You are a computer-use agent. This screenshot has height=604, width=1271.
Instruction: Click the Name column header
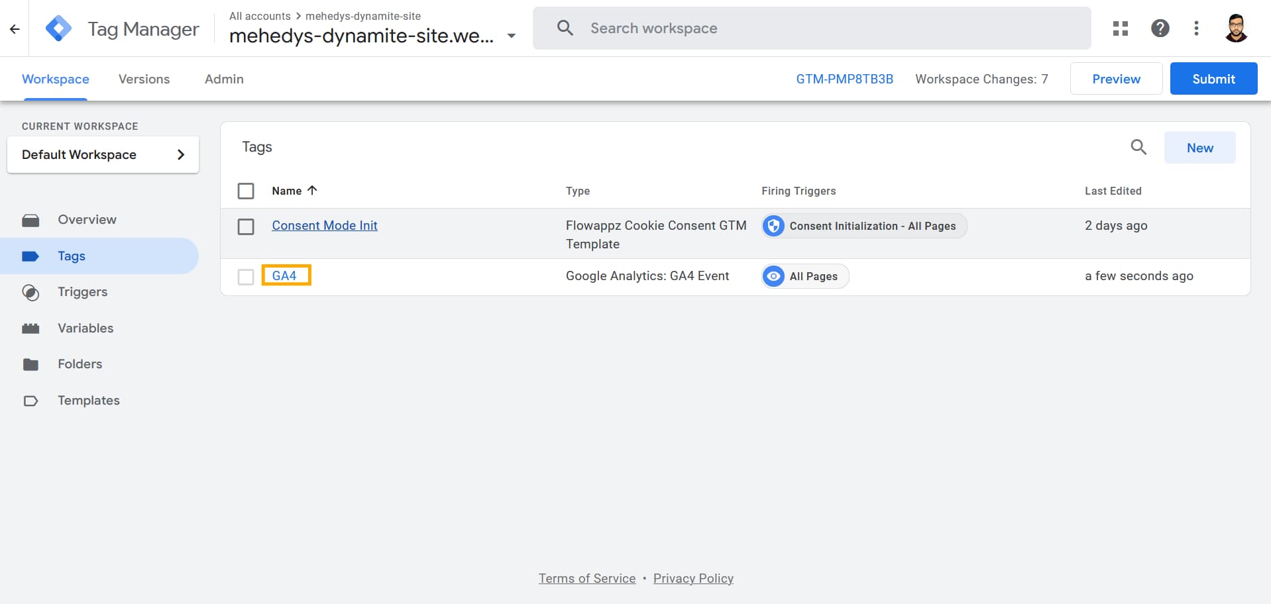coord(287,191)
